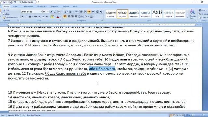Apply the No Spacing style
The width and height of the screenshot is (208, 117).
pyautogui.click(x=122, y=14)
